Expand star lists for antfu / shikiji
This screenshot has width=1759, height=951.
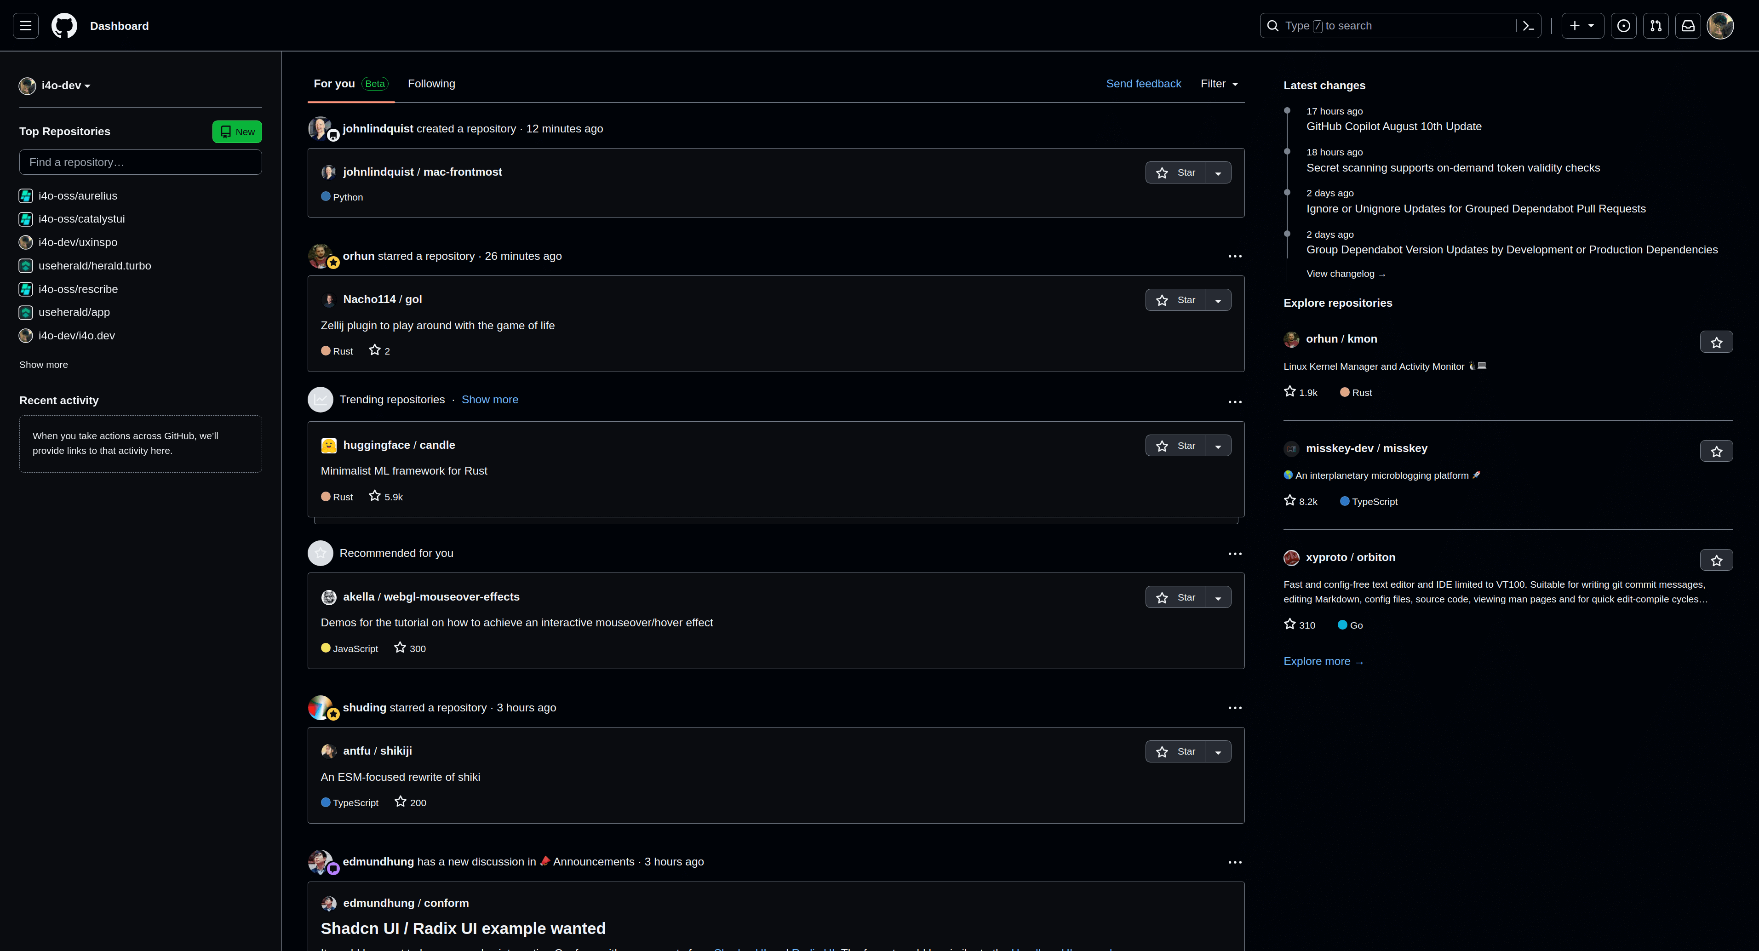pos(1218,752)
